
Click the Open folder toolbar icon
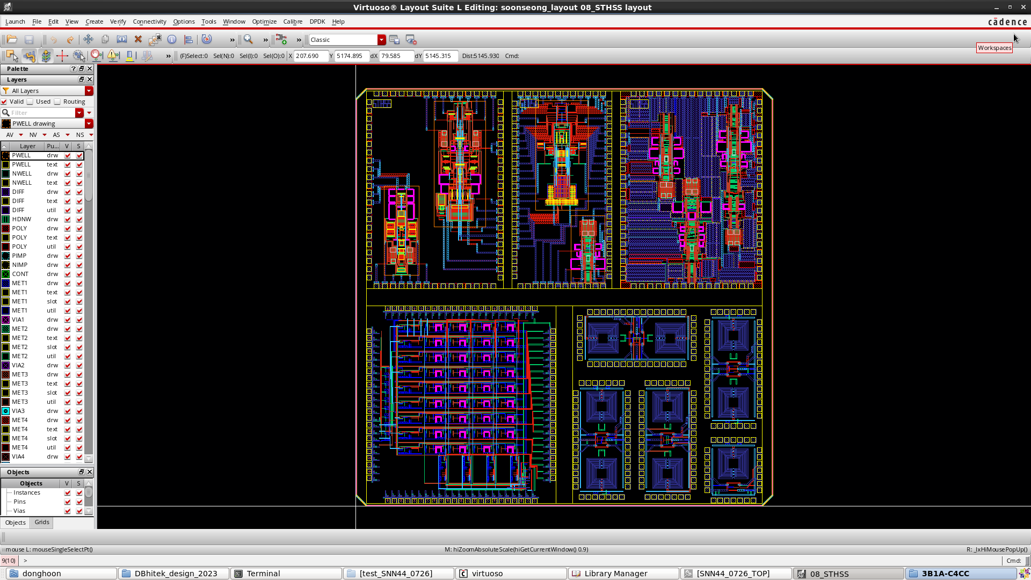12,40
